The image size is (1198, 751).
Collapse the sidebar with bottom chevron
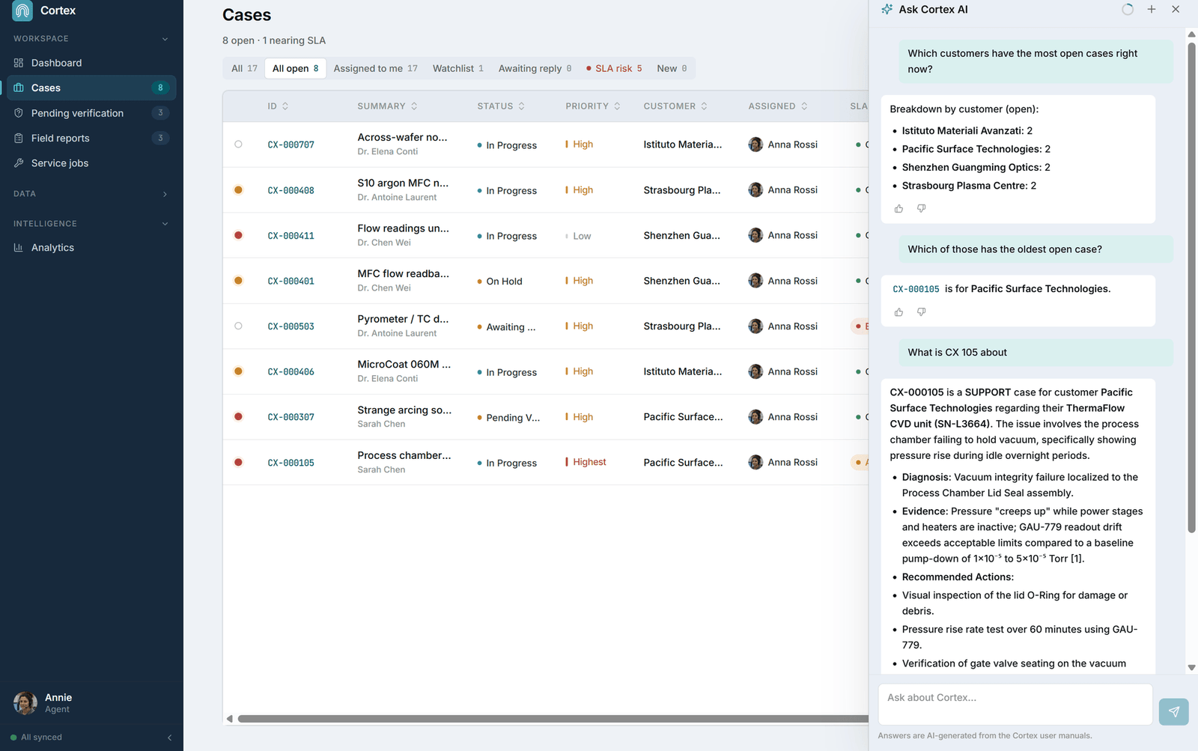[x=169, y=738]
